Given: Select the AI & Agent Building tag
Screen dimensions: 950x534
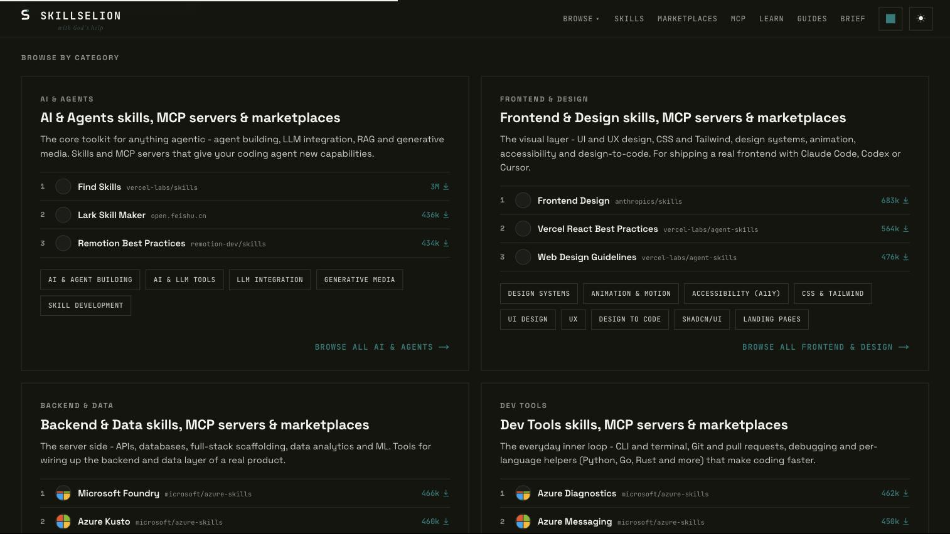Looking at the screenshot, I should [x=90, y=280].
